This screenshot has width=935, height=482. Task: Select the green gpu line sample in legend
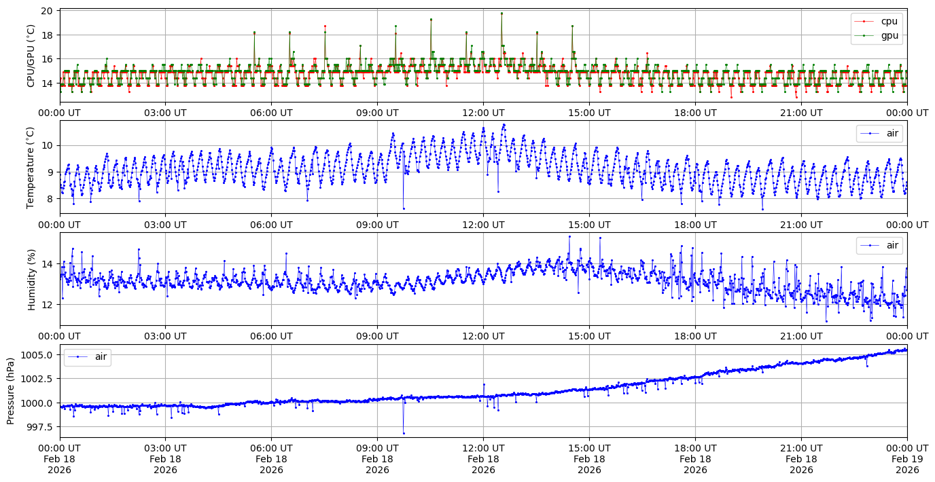point(863,35)
